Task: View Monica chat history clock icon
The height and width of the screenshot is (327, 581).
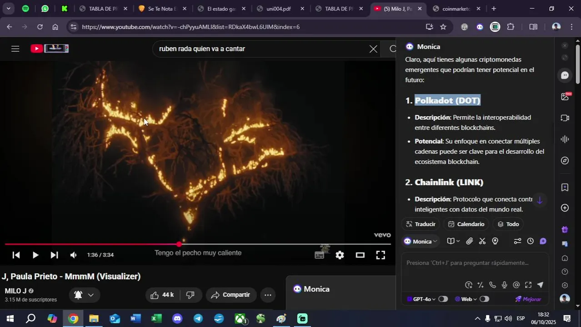Action: [530, 241]
